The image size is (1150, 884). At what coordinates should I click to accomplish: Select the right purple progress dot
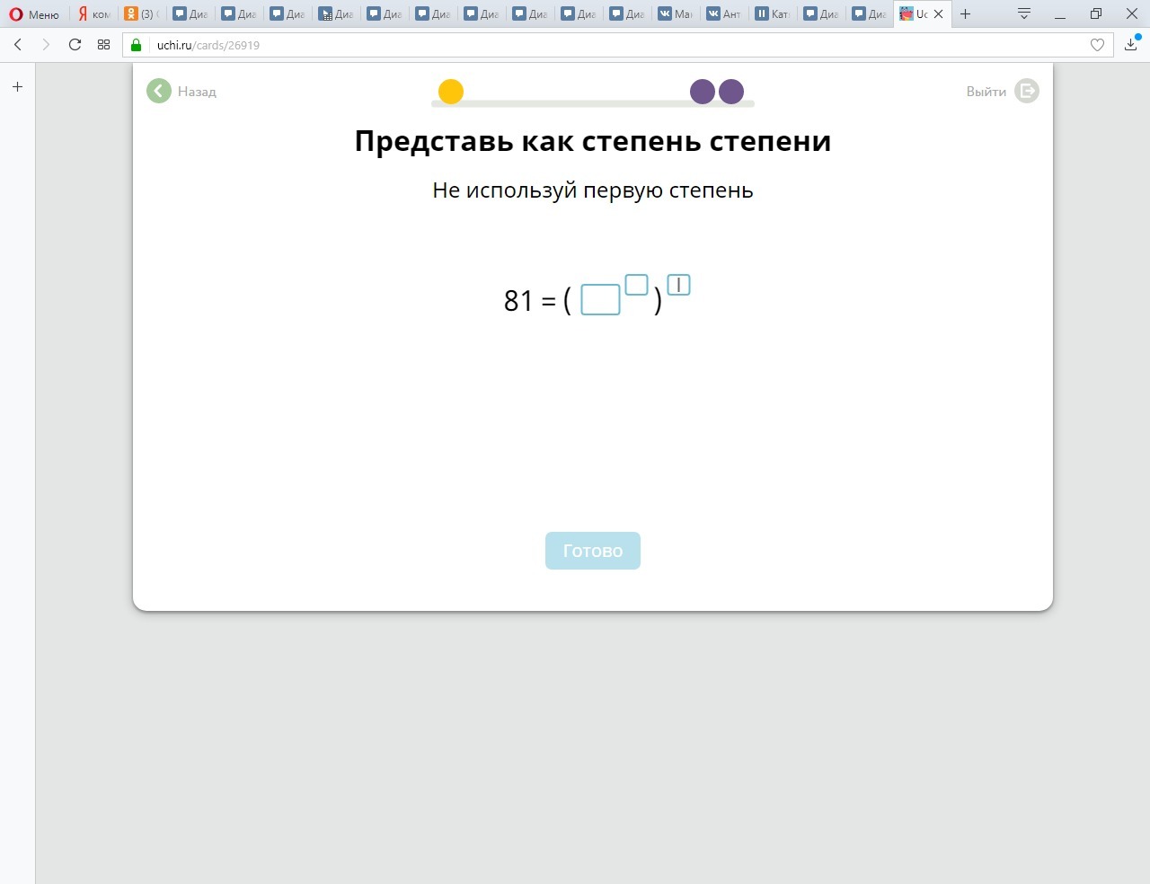[731, 92]
